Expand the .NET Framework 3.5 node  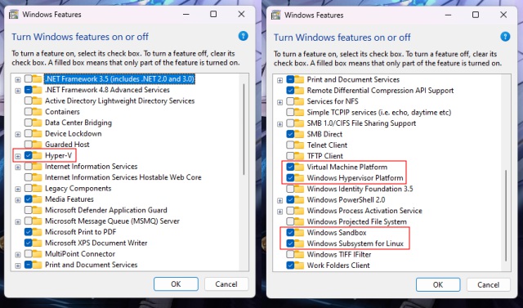[x=18, y=80]
